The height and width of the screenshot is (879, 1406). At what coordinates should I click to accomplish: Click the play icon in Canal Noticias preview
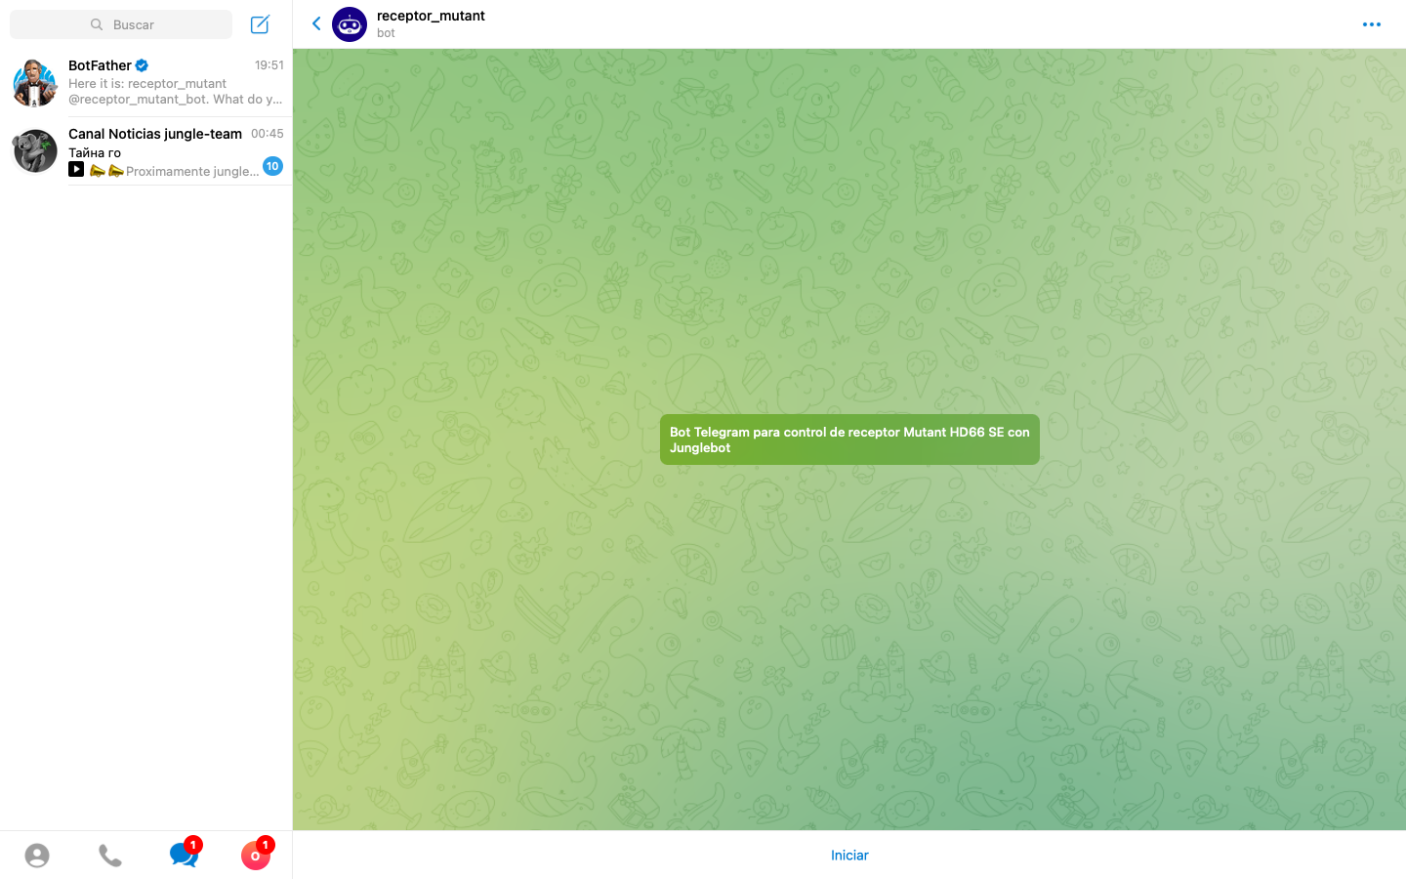tap(76, 170)
